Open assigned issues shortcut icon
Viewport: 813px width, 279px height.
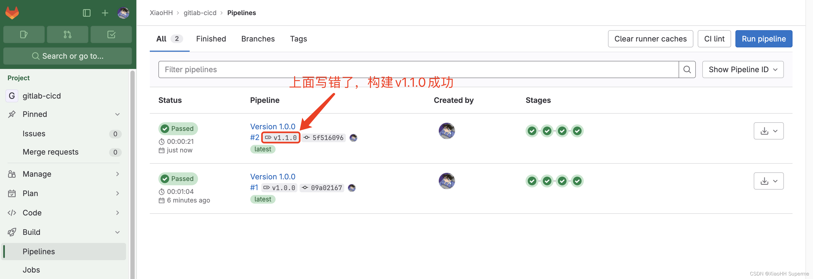(x=24, y=34)
